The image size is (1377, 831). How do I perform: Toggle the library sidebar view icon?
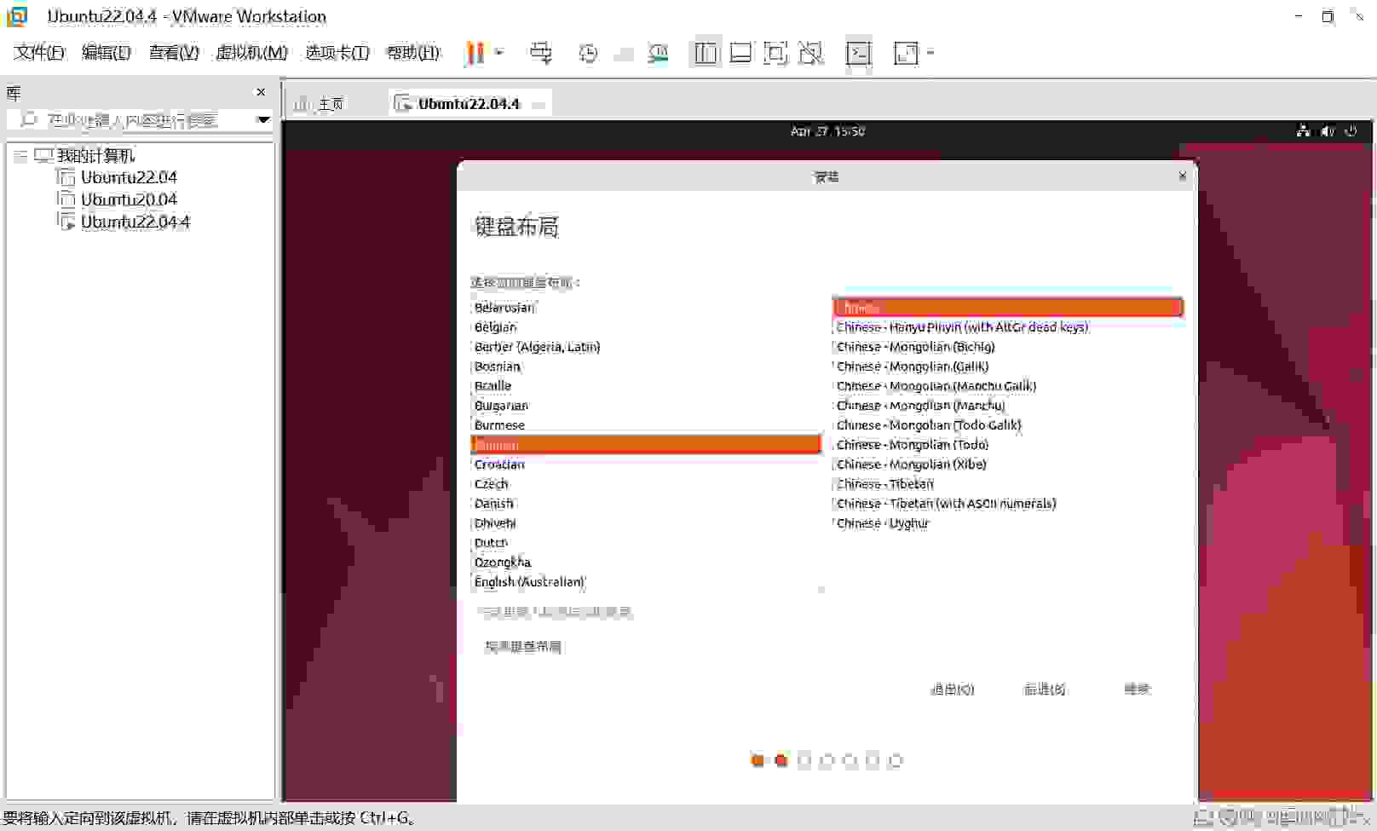[706, 53]
